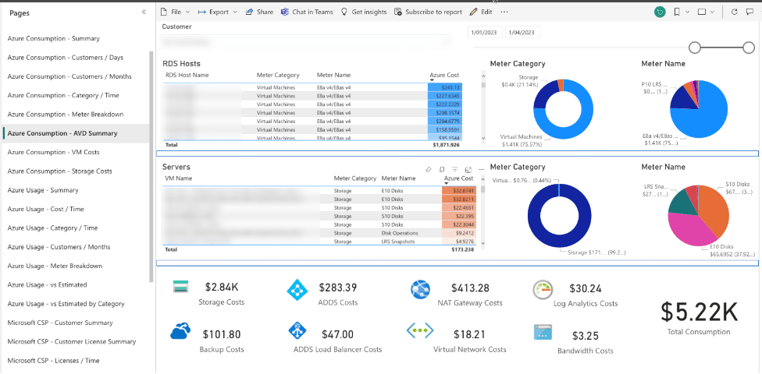Click the right date slider handle
Image resolution: width=762 pixels, height=374 pixels.
pyautogui.click(x=749, y=47)
